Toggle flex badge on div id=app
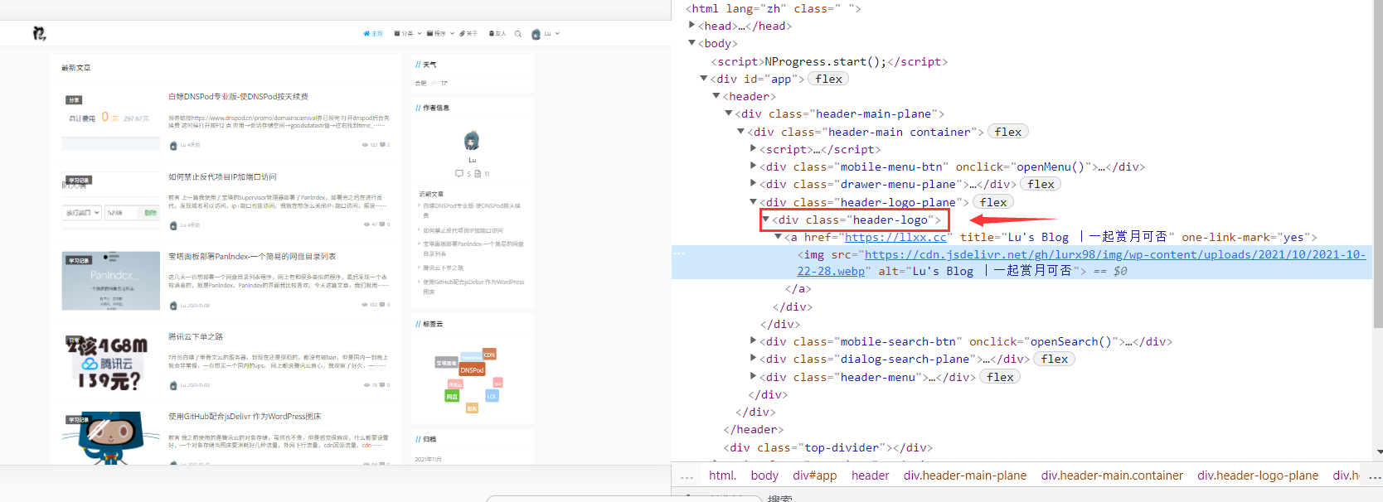 click(828, 79)
